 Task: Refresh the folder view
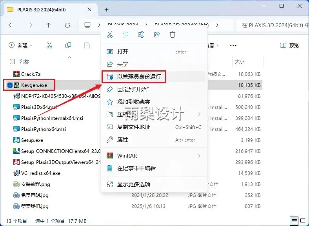tap(67, 25)
